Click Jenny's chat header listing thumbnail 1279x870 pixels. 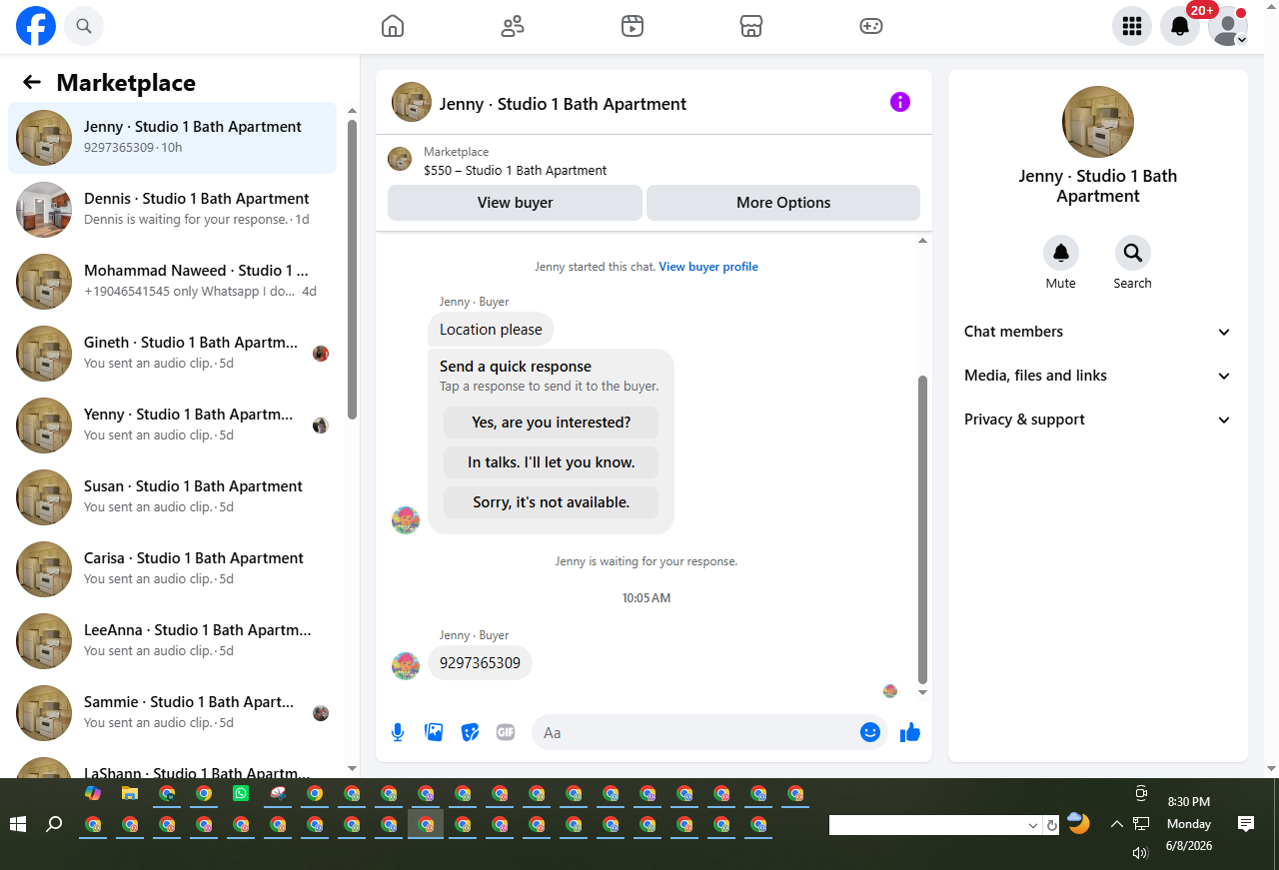[412, 102]
